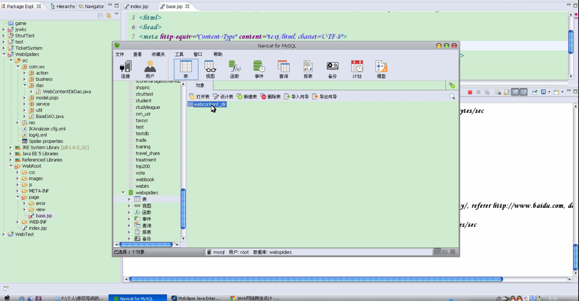Open the Connection (连接) tool in Navicat
This screenshot has height=301, width=579.
click(x=125, y=69)
